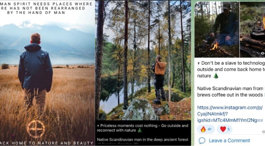Image resolution: width=265 pixels, height=146 pixels.
Task: Click the tree emoji after 'nature' in right post
Action: [x=216, y=76]
